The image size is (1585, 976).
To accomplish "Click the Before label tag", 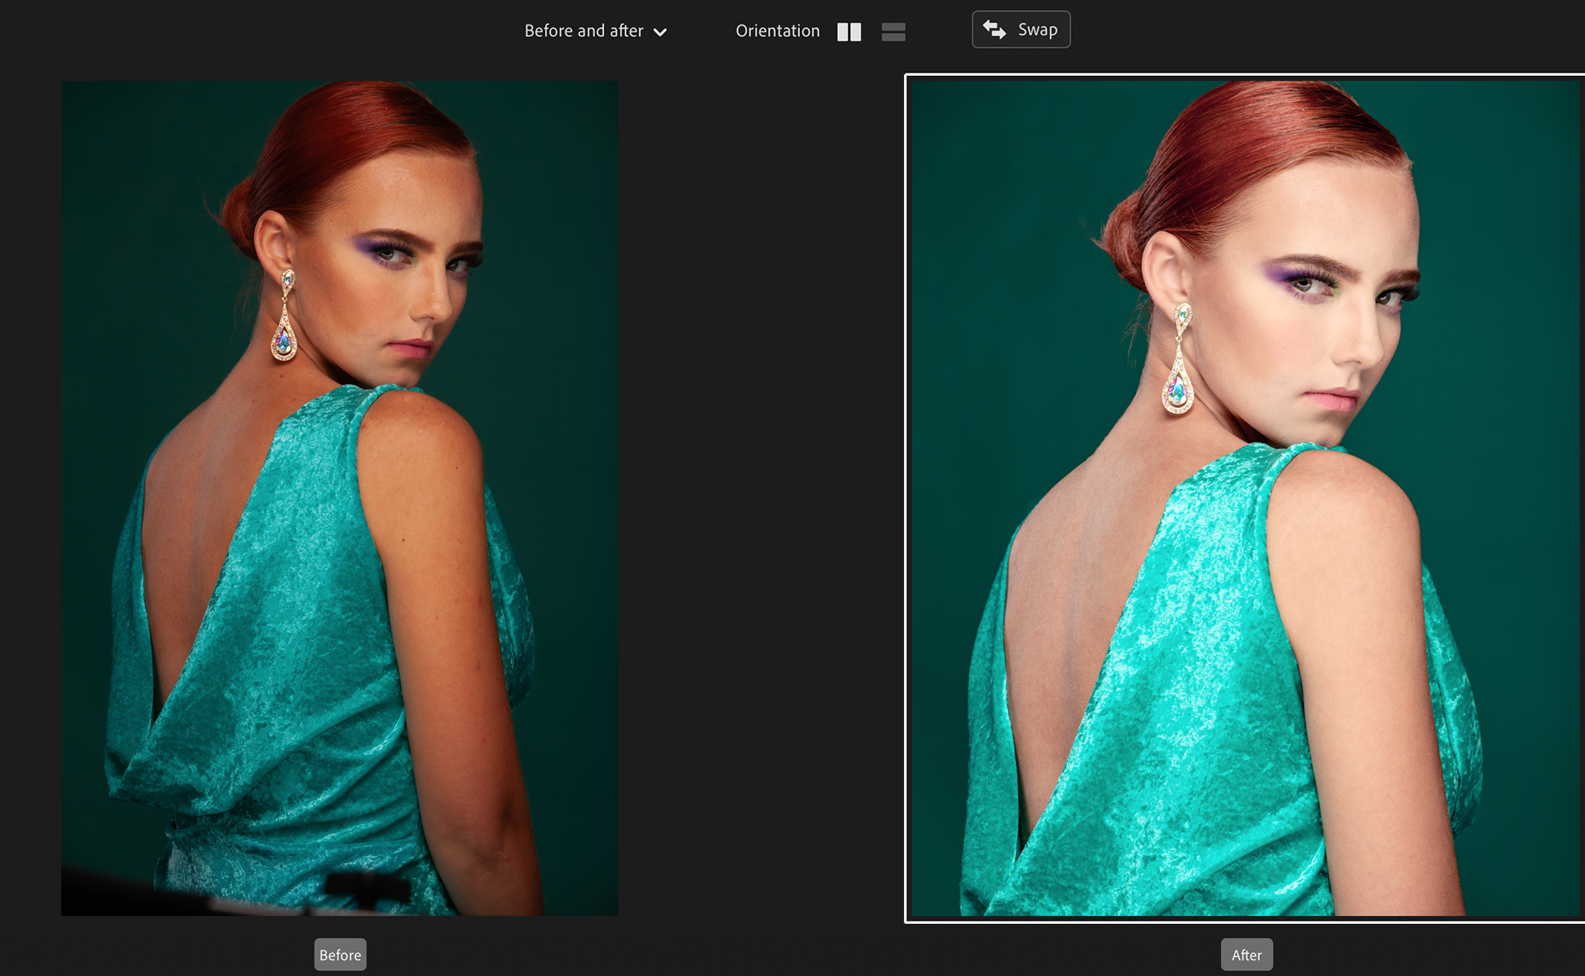I will point(340,955).
